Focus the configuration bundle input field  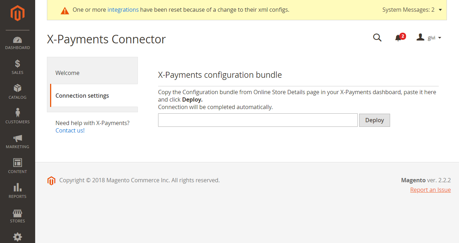point(258,120)
